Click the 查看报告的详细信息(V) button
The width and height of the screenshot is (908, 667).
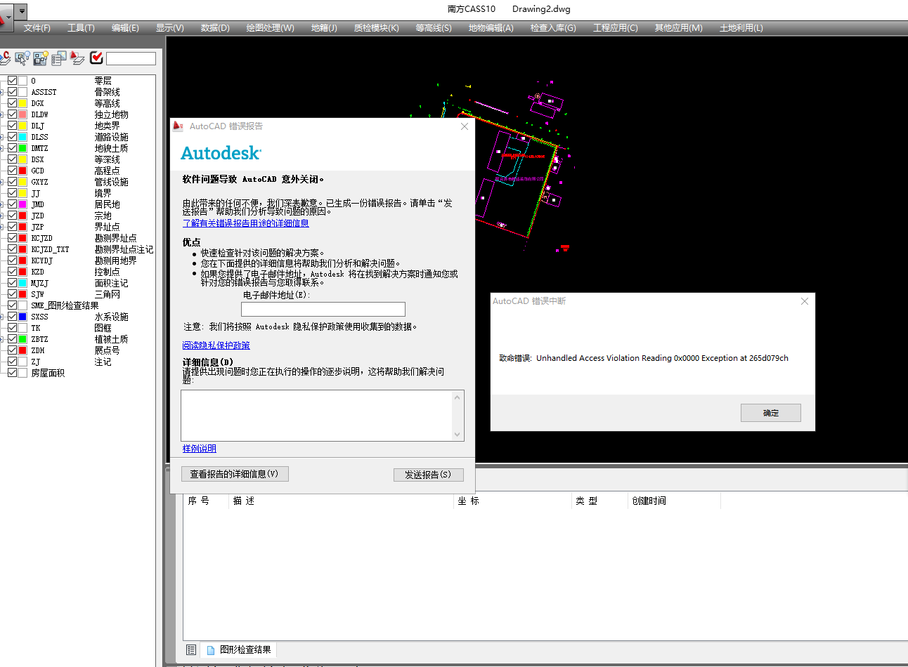coord(235,474)
